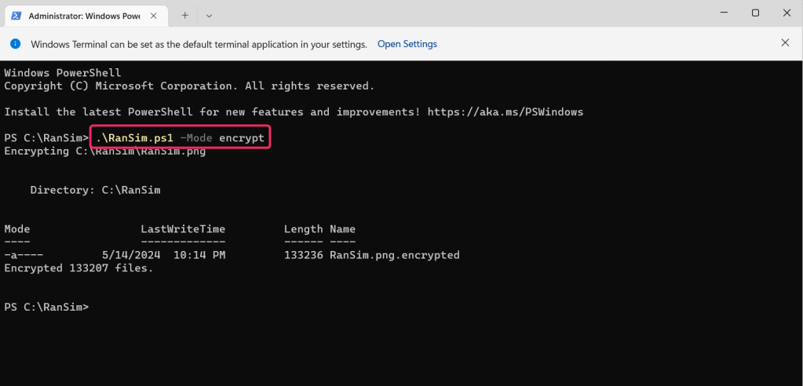The height and width of the screenshot is (386, 803).
Task: Click the info icon in the notification bar
Action: [x=16, y=44]
